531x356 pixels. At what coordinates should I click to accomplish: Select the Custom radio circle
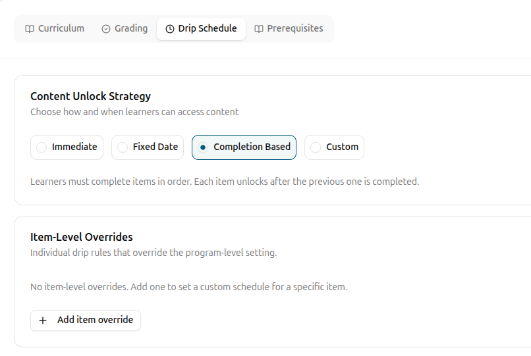point(316,147)
